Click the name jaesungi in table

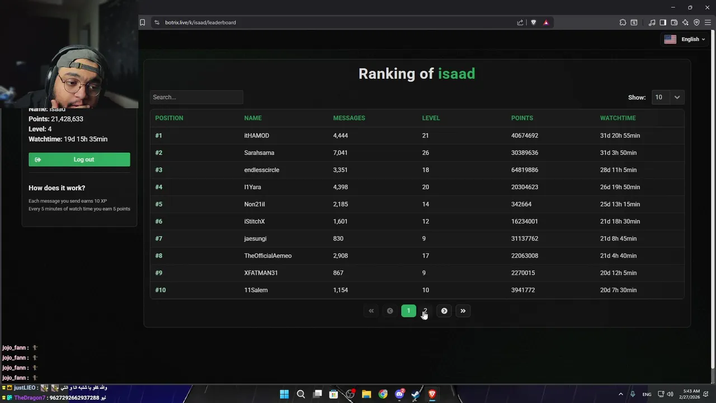pos(255,238)
